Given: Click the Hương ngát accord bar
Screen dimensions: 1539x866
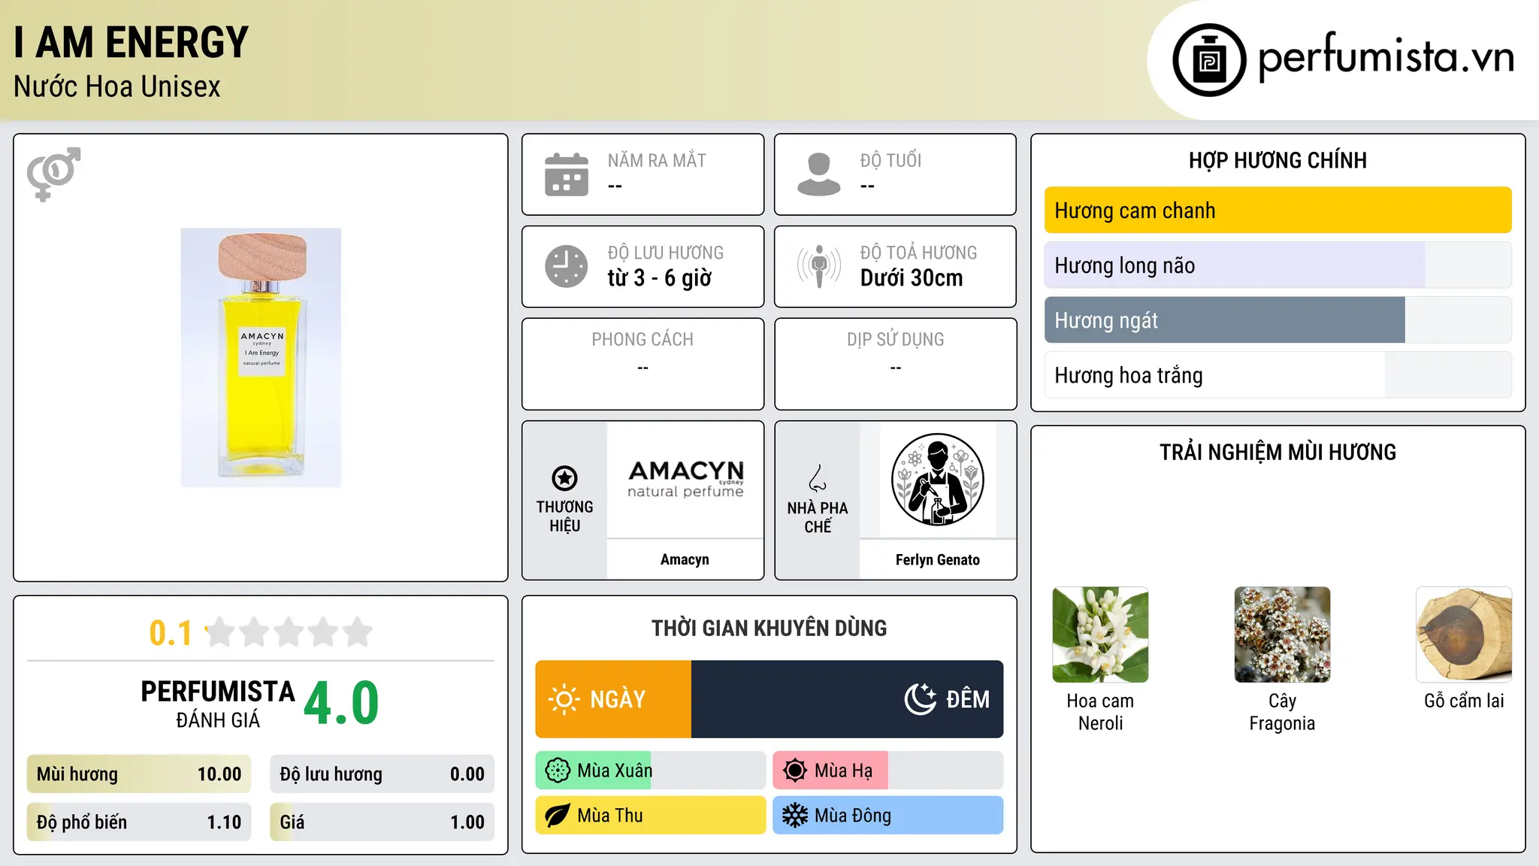Looking at the screenshot, I should tap(1277, 320).
